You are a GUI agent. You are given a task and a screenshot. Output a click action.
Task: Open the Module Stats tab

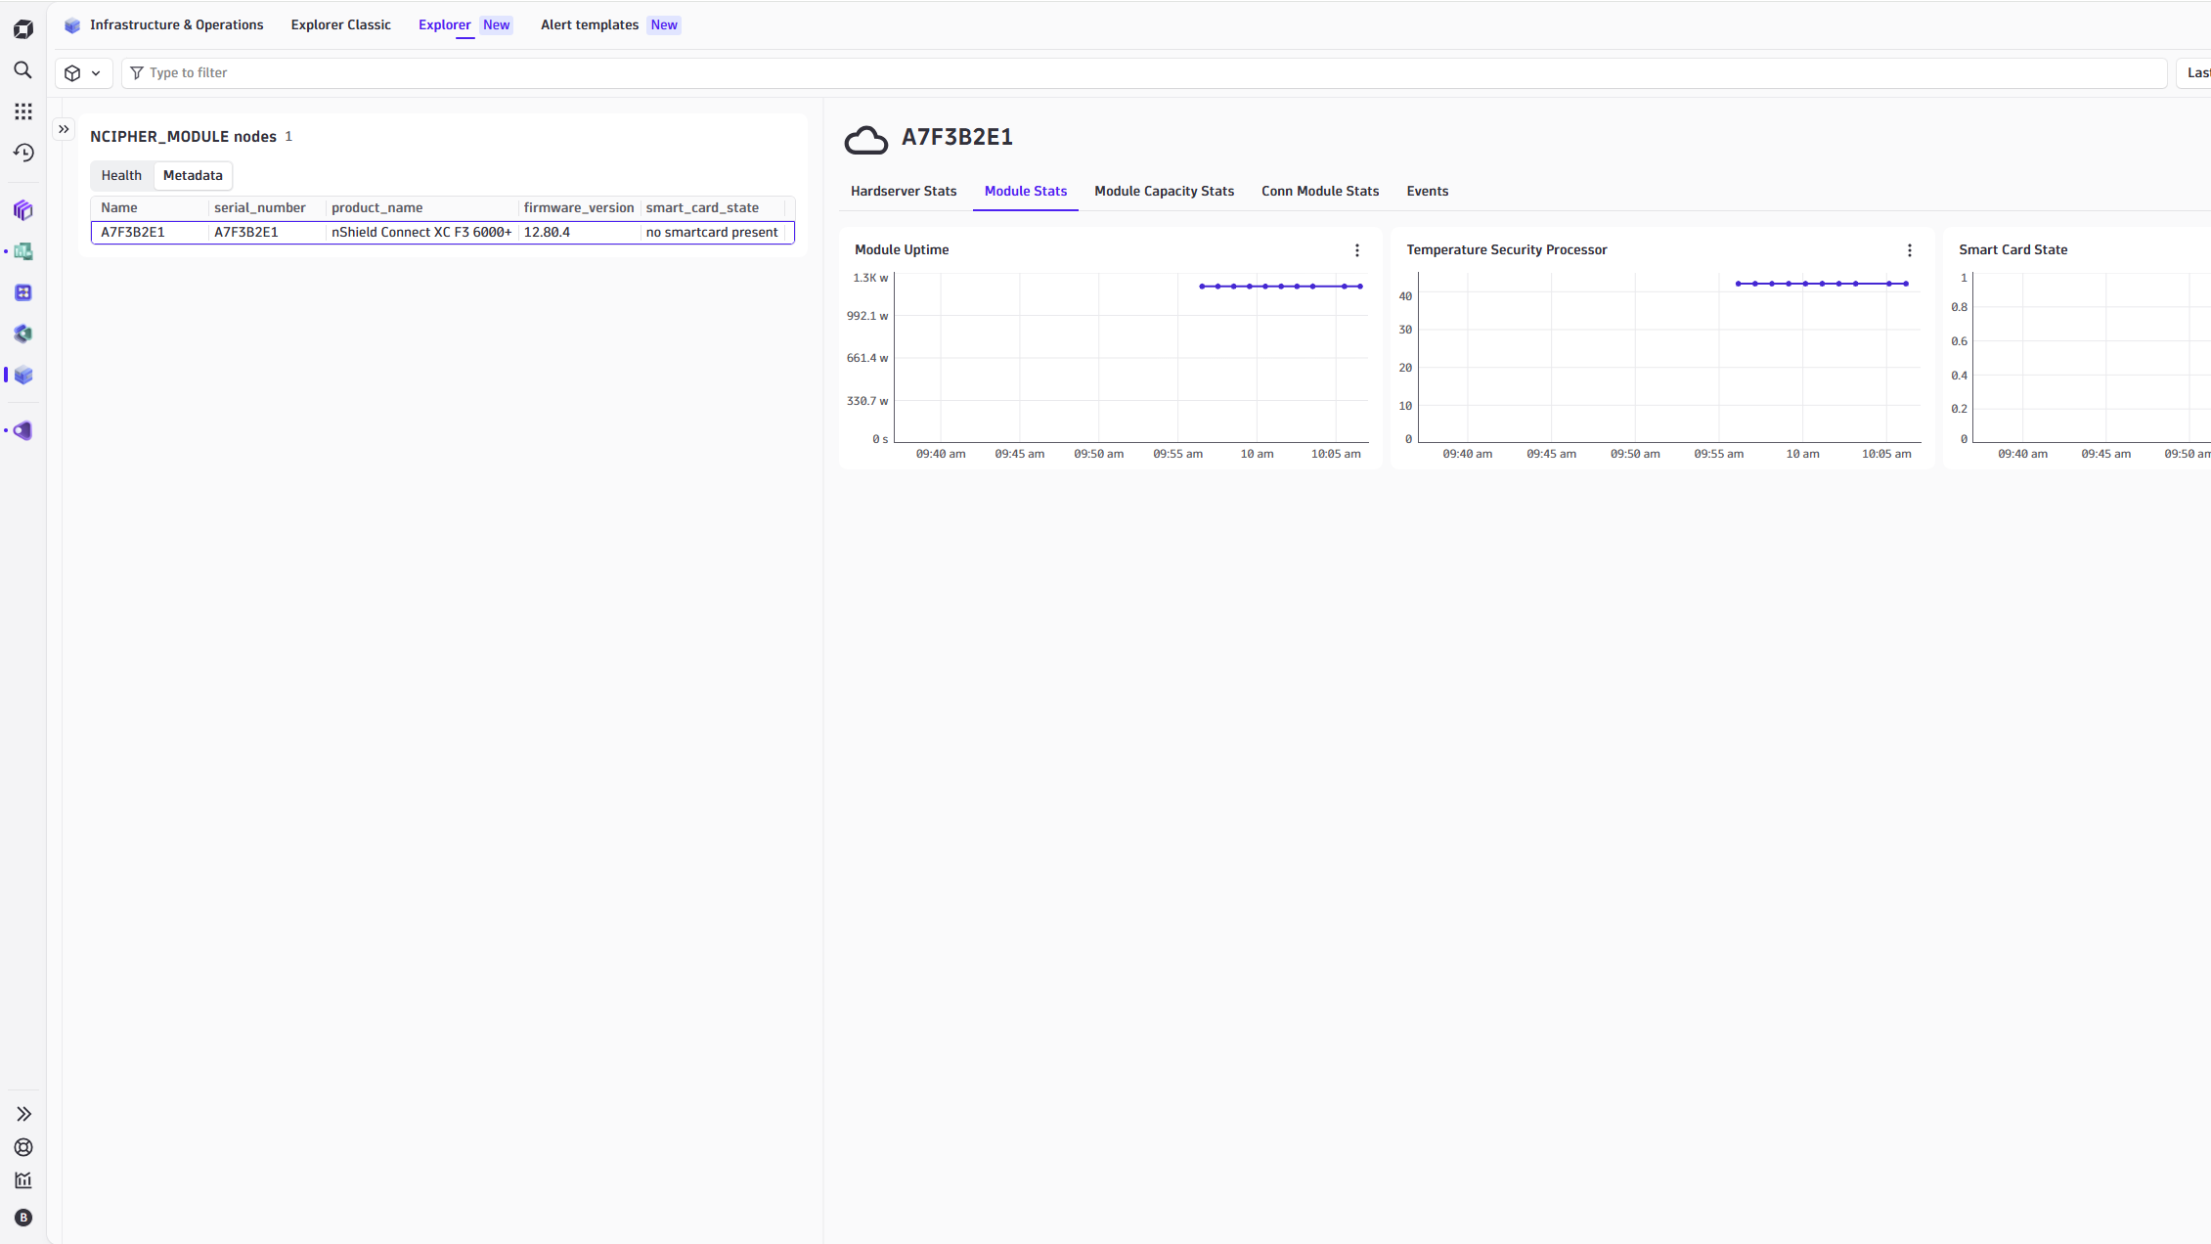click(1026, 192)
